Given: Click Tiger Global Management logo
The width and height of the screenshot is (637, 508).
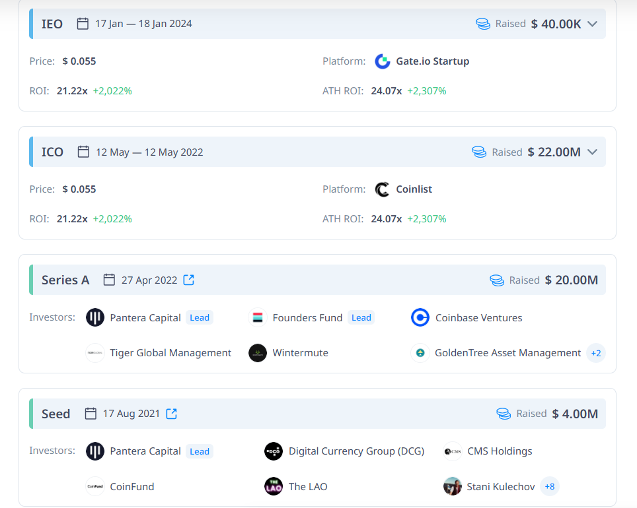Looking at the screenshot, I should (95, 353).
